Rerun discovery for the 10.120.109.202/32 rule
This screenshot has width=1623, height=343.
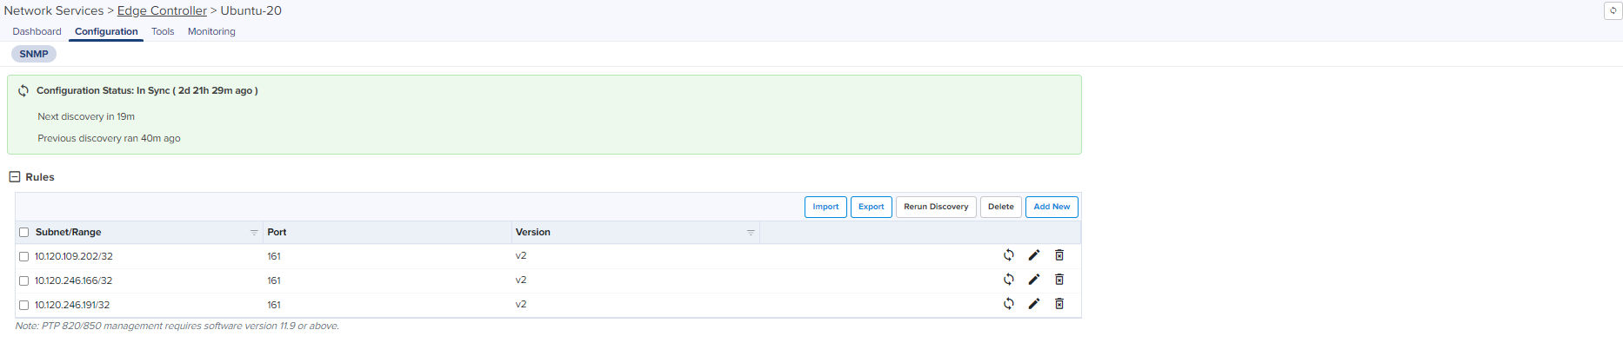click(x=1008, y=255)
